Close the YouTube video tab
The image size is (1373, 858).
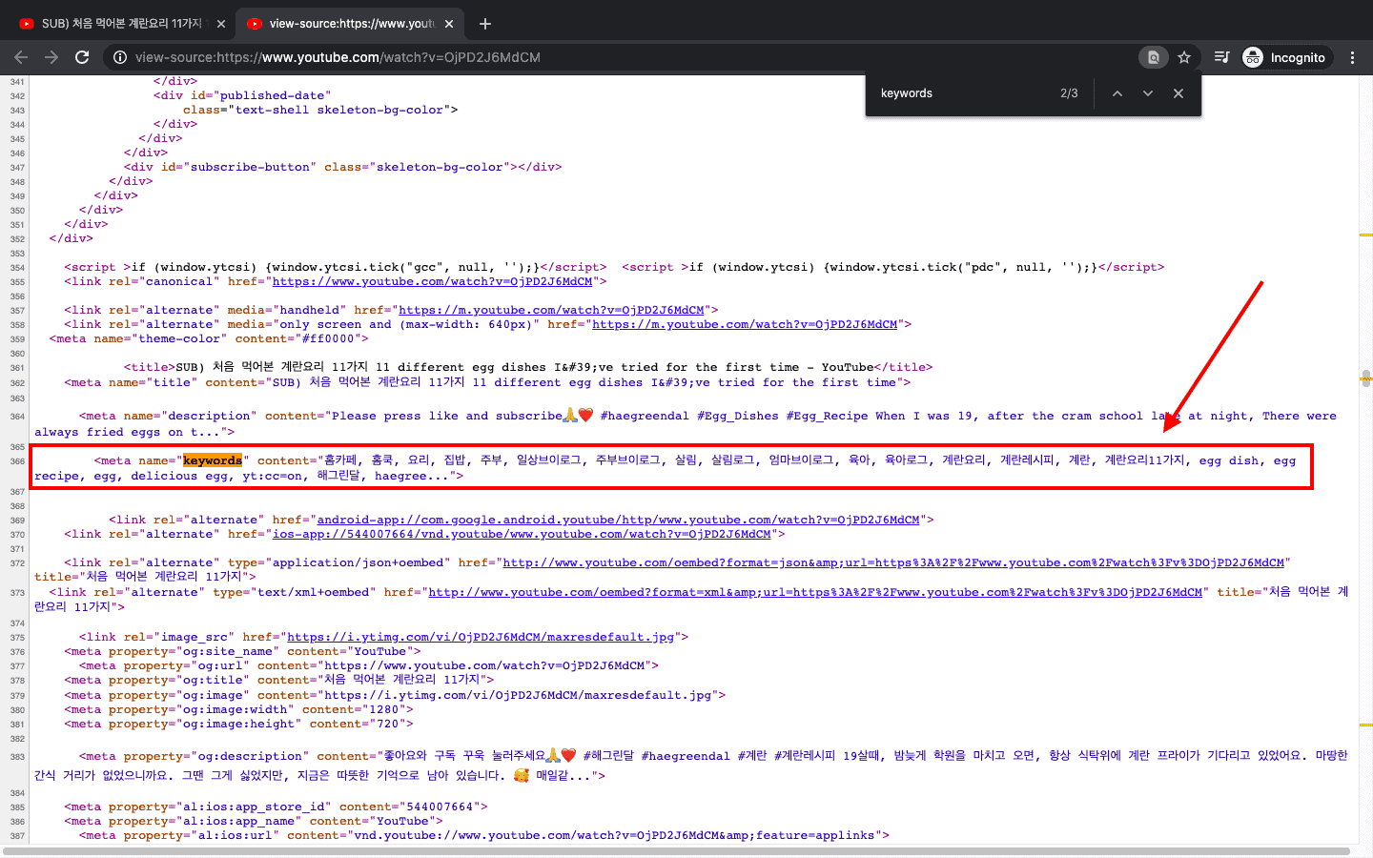[221, 24]
